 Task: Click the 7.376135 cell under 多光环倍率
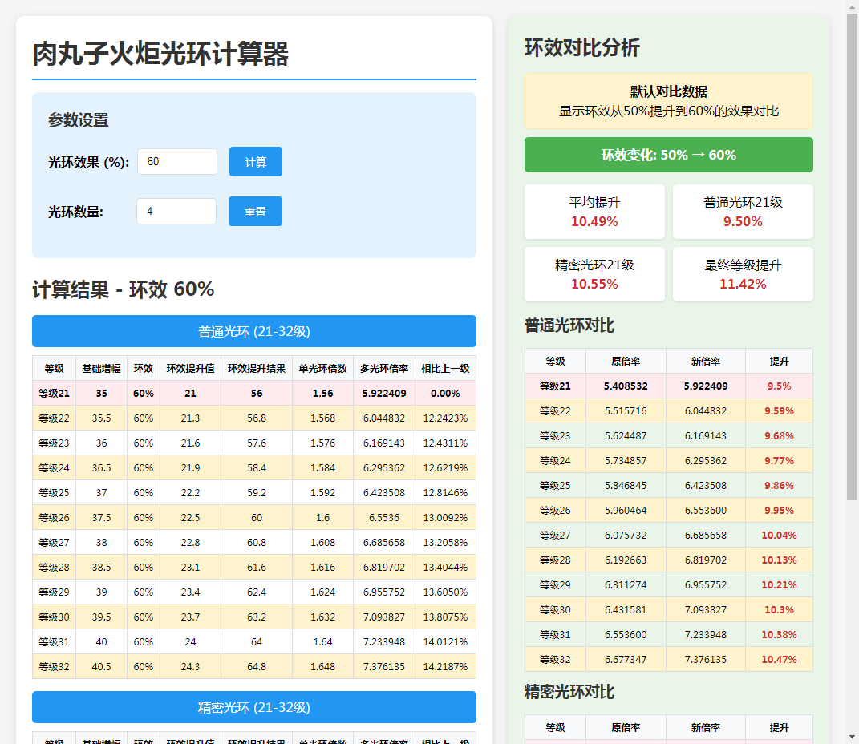[384, 666]
